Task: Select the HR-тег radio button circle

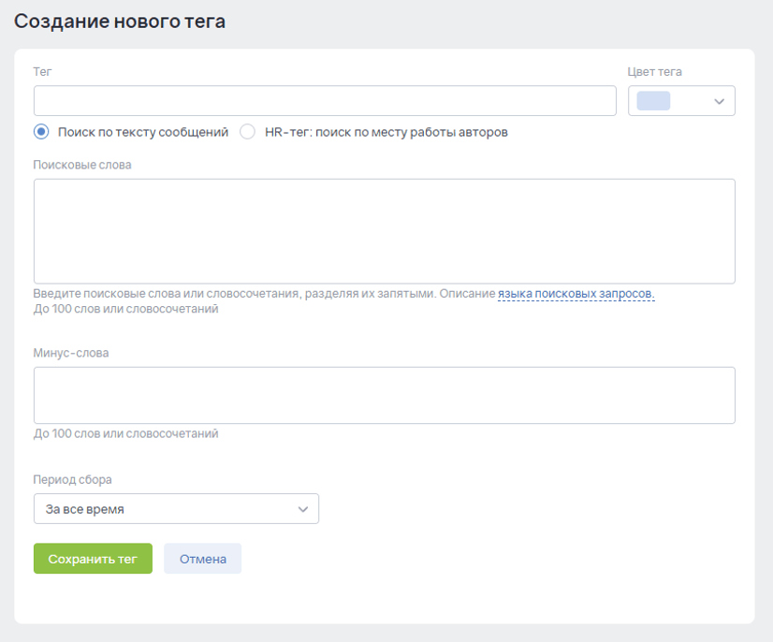Action: point(247,132)
